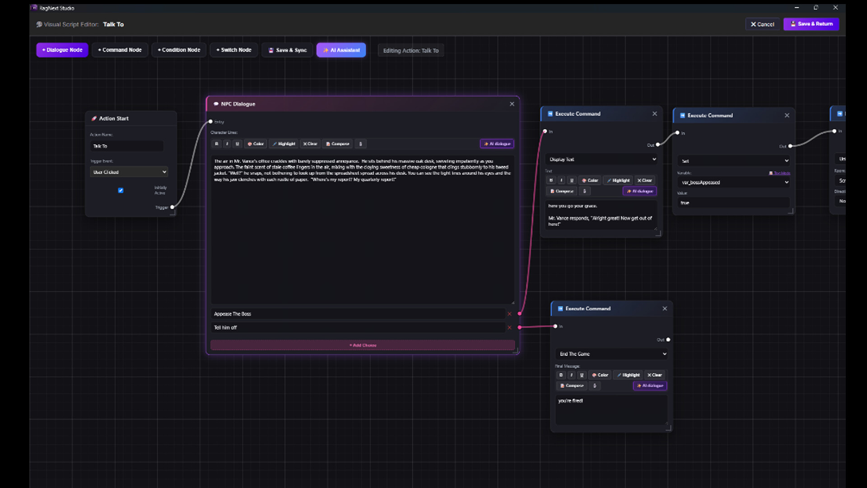The width and height of the screenshot is (867, 488).
Task: Add a Switch Node
Action: click(x=233, y=50)
